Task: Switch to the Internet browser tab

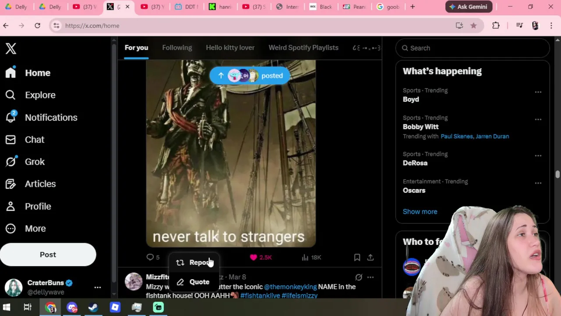Action: pyautogui.click(x=288, y=7)
